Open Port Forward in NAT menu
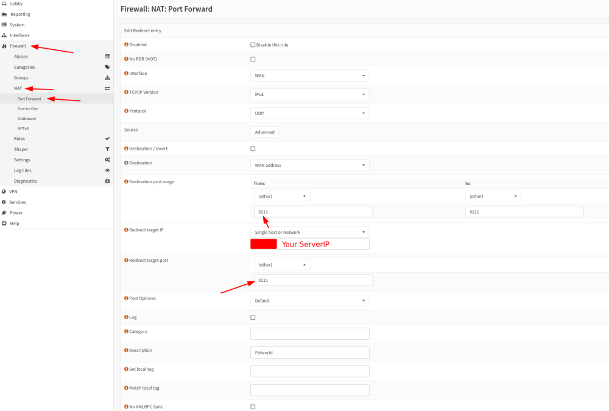609x411 pixels. pos(29,99)
